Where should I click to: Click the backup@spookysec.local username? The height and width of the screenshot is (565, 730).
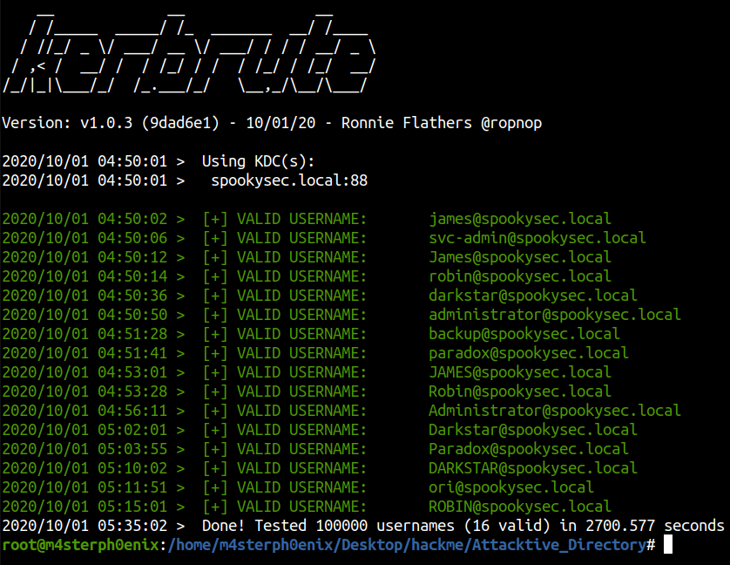(x=524, y=334)
